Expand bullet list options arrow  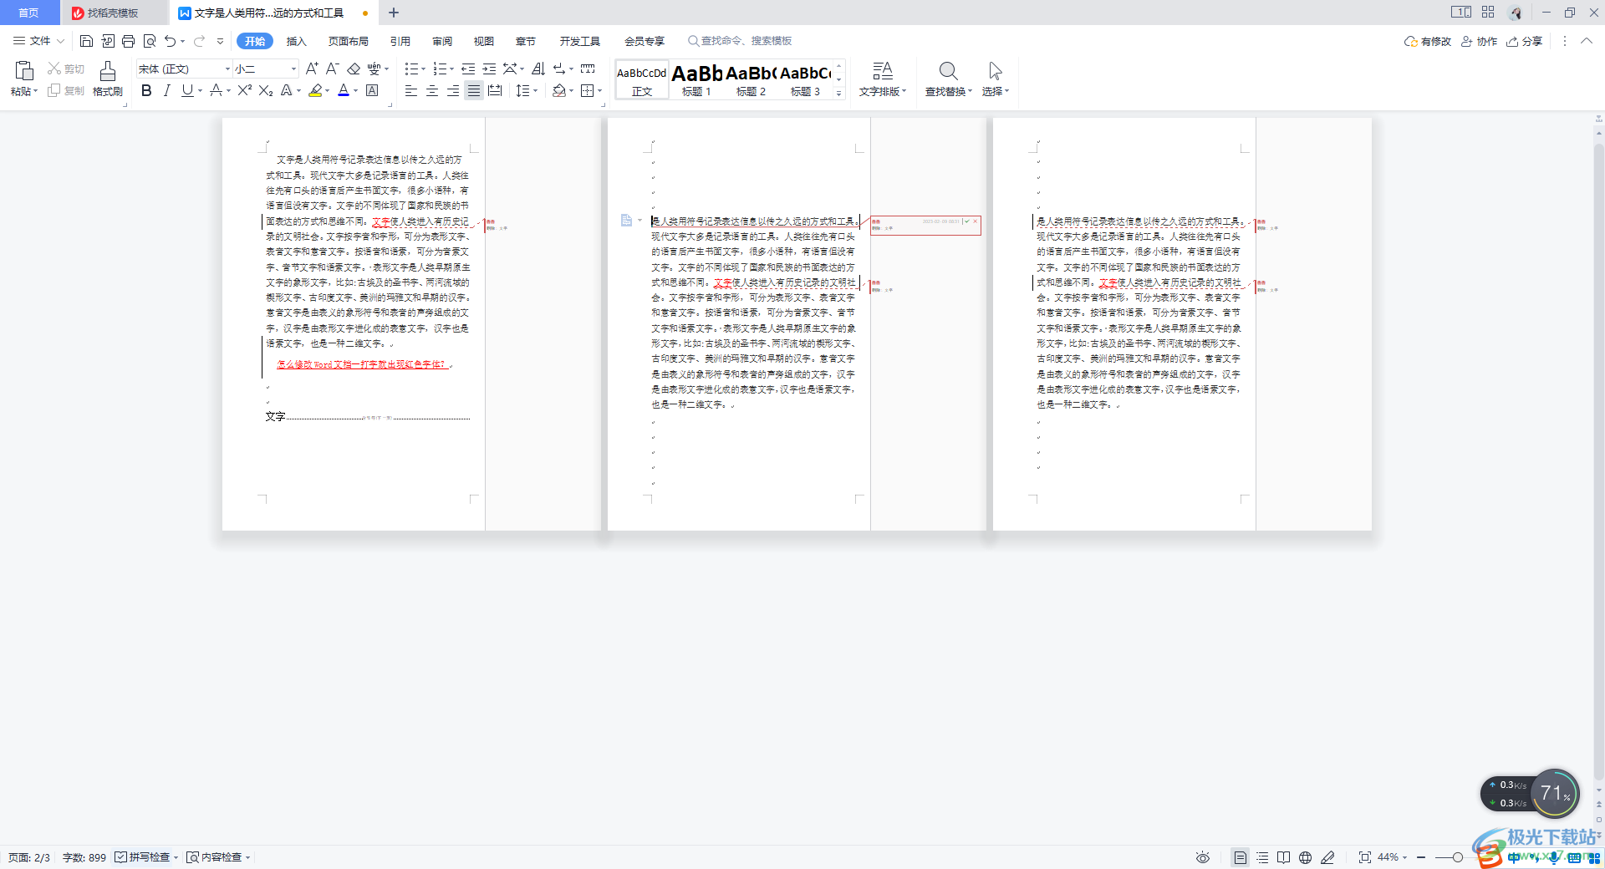423,69
